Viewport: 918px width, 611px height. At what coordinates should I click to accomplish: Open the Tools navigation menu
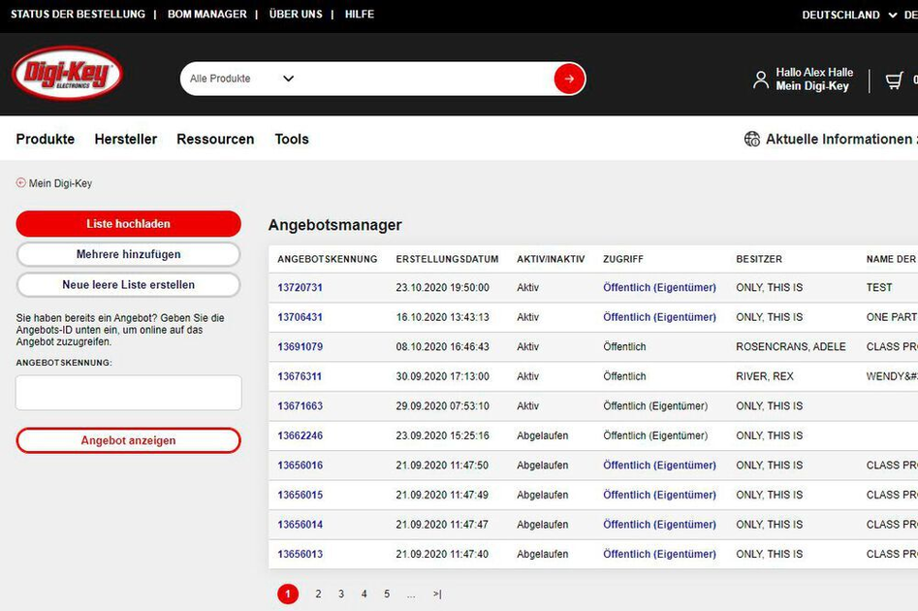[292, 139]
